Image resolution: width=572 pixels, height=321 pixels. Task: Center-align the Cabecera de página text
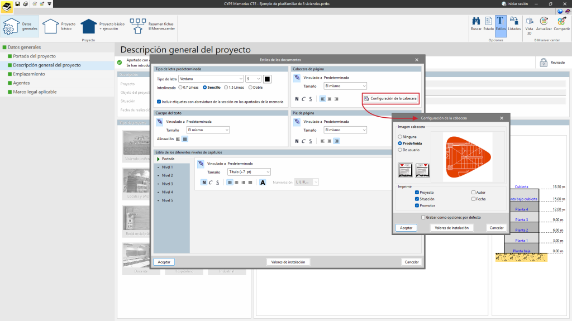(330, 99)
